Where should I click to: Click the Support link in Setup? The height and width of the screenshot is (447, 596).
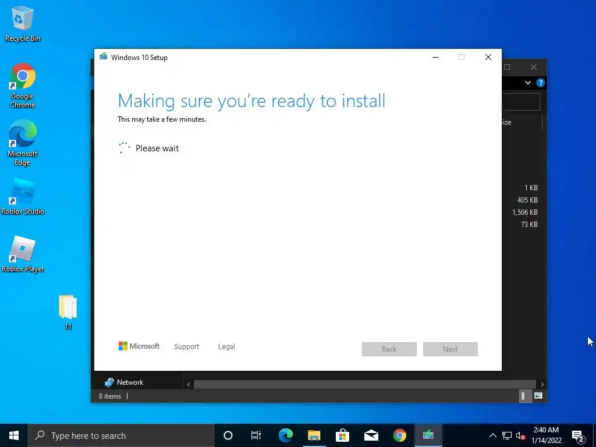pos(187,347)
